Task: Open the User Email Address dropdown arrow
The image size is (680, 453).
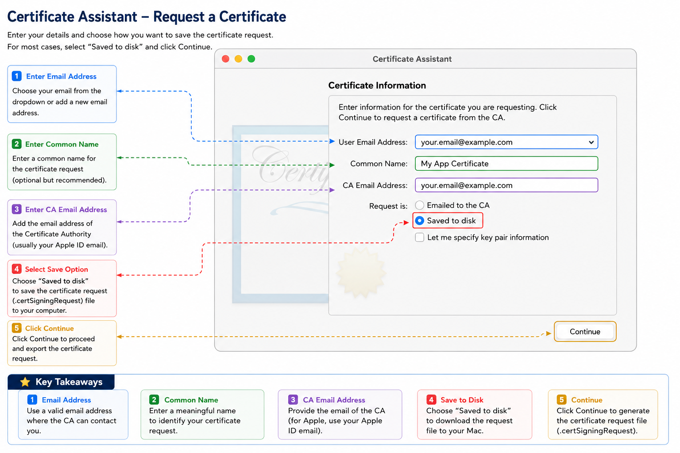Action: click(591, 142)
